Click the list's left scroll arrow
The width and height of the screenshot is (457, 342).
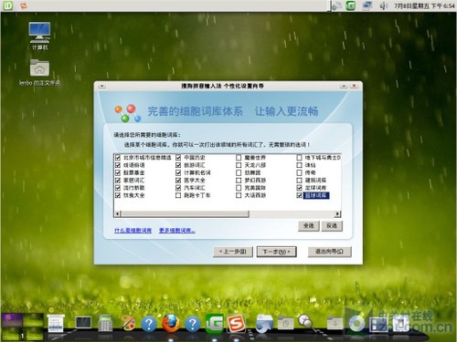point(118,214)
